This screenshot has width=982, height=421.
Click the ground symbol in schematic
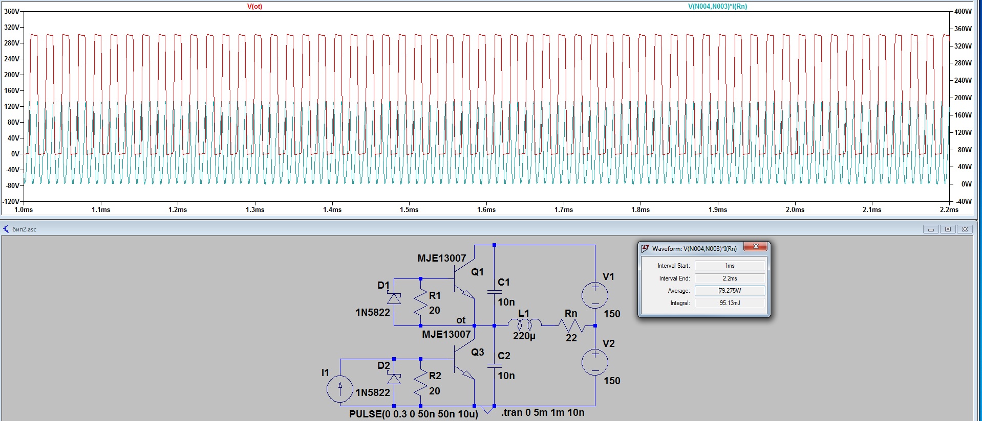click(x=488, y=409)
